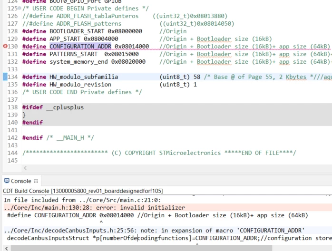Click the COPYRIGHT STMicroelectronics comment line
The image size is (332, 251).
159,153
